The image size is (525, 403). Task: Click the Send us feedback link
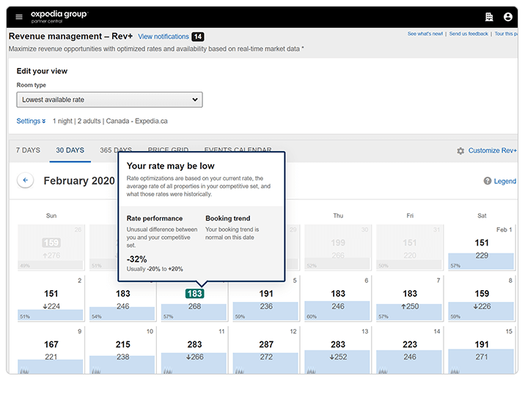pos(469,34)
